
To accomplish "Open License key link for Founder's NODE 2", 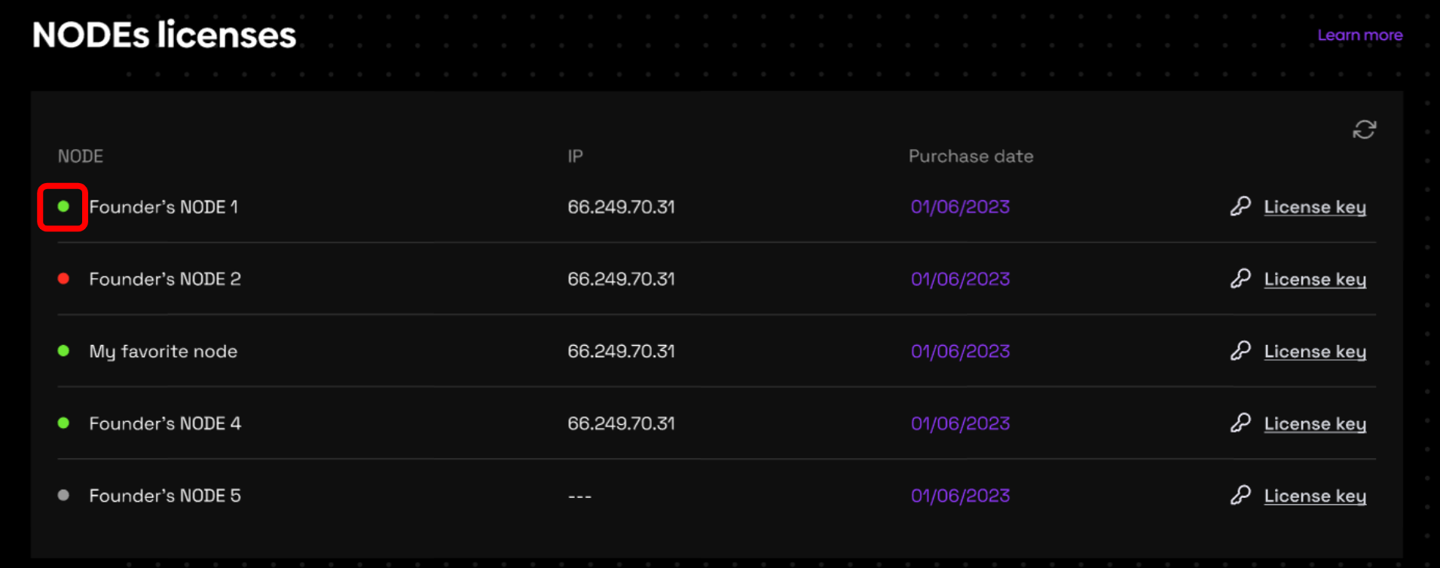I will pyautogui.click(x=1314, y=279).
